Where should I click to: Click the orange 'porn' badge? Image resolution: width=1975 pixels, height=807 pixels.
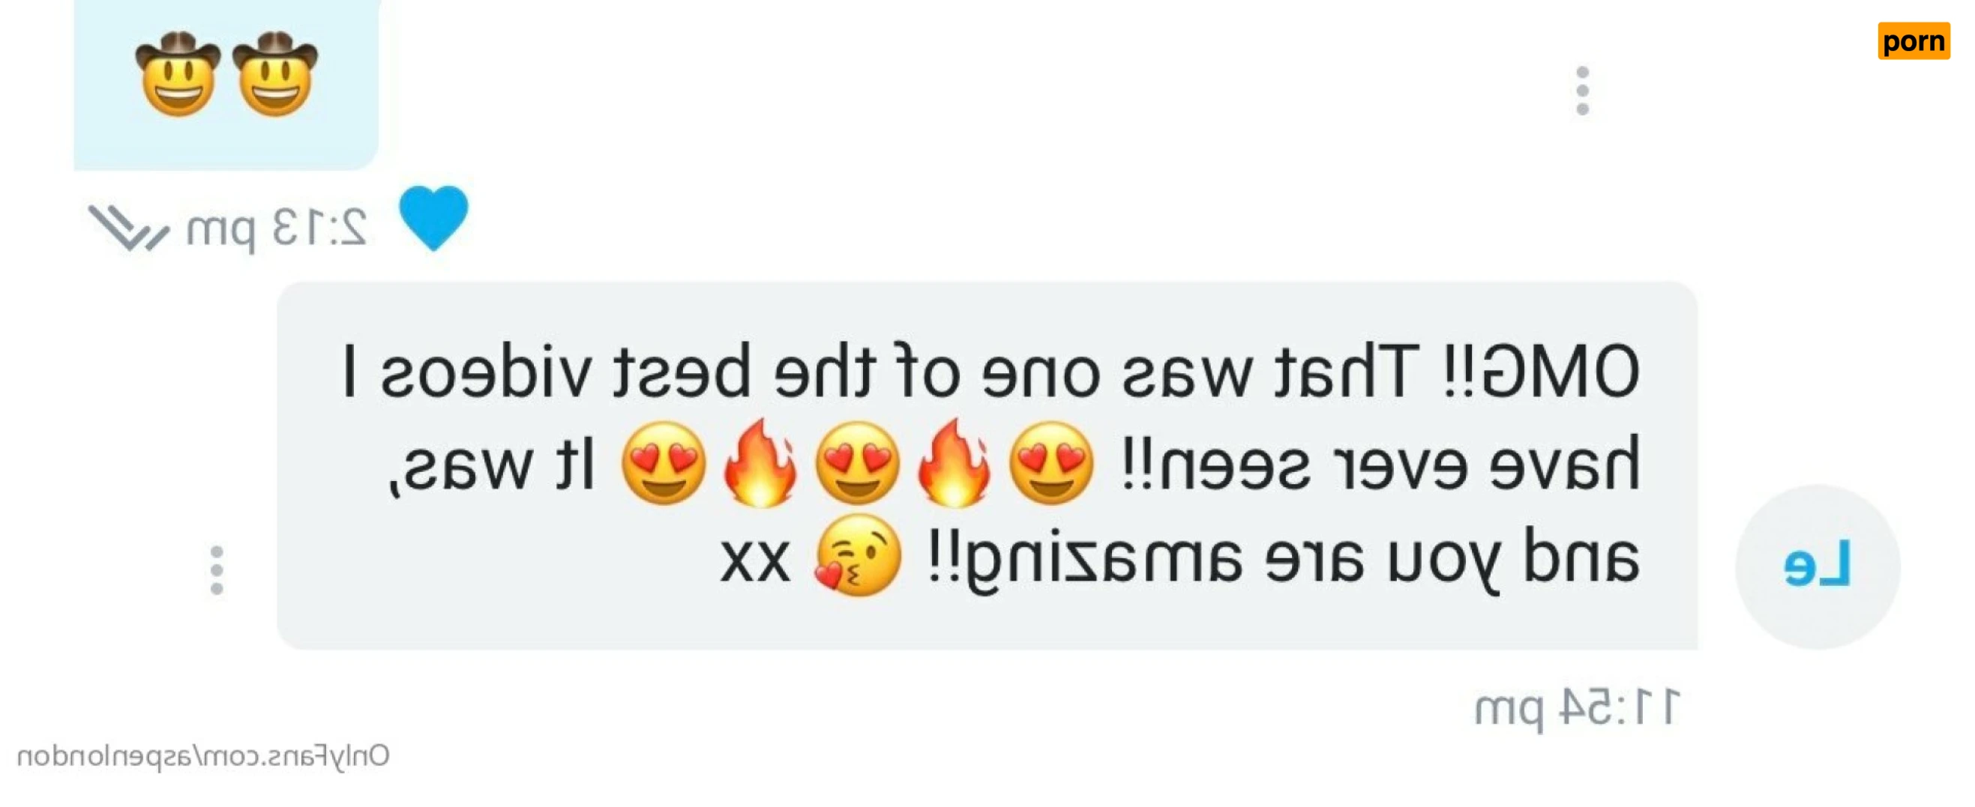1914,40
